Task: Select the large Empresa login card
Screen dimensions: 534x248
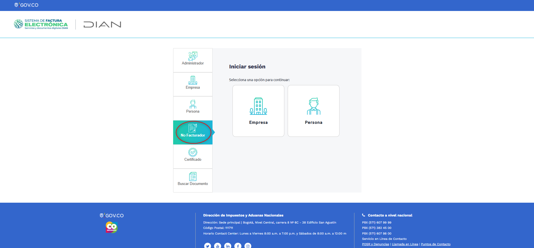Action: tap(258, 111)
